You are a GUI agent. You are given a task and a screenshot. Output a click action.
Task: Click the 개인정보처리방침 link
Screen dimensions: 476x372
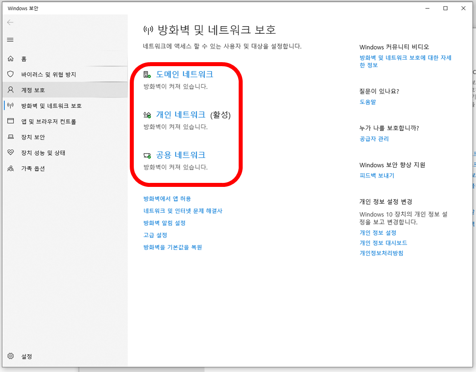(x=382, y=253)
